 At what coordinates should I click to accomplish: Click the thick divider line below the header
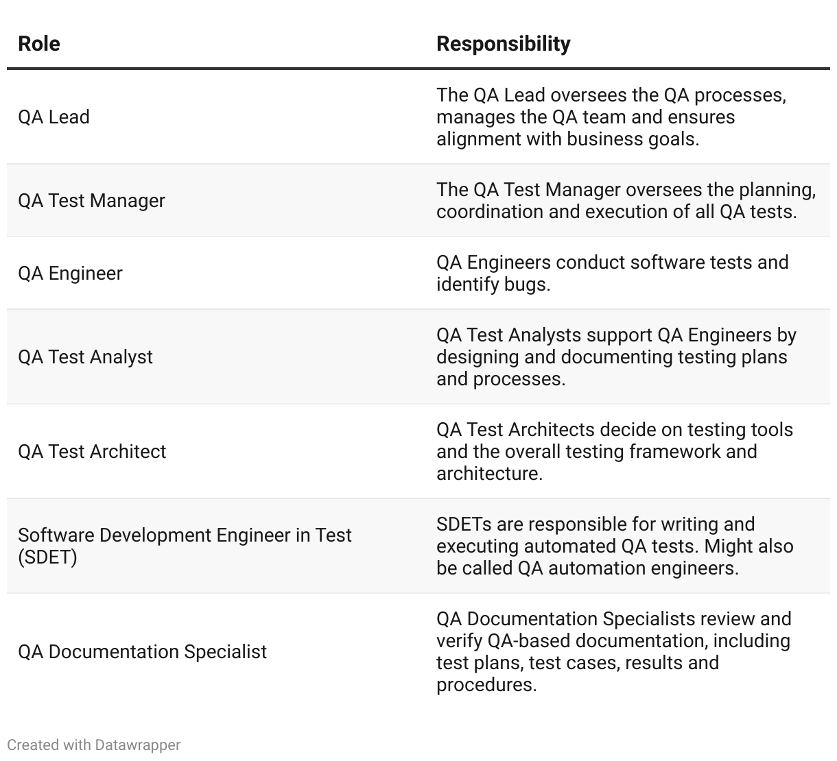[x=418, y=69]
